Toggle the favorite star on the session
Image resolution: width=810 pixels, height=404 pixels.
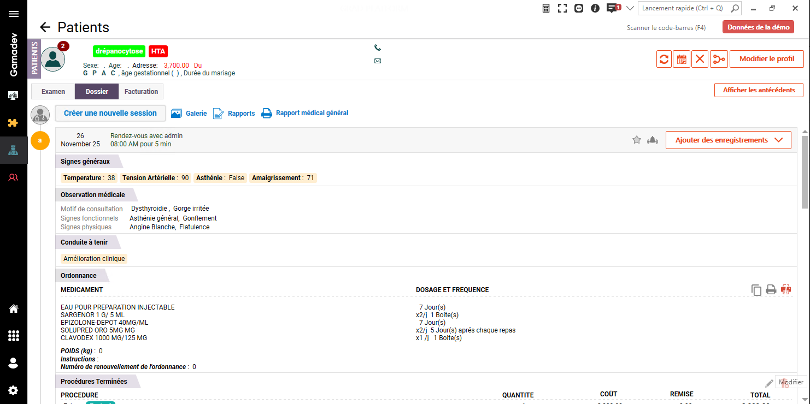(x=636, y=140)
